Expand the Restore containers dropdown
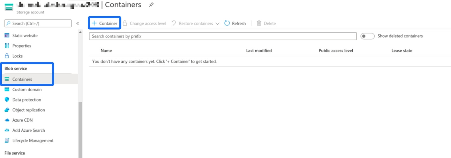The image size is (451, 158). click(x=217, y=24)
